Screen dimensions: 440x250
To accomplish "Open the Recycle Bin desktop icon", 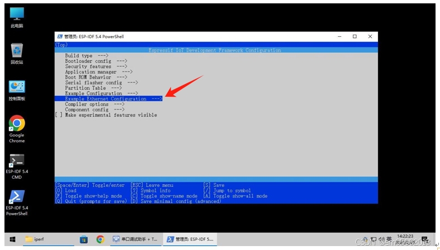I will point(17,54).
